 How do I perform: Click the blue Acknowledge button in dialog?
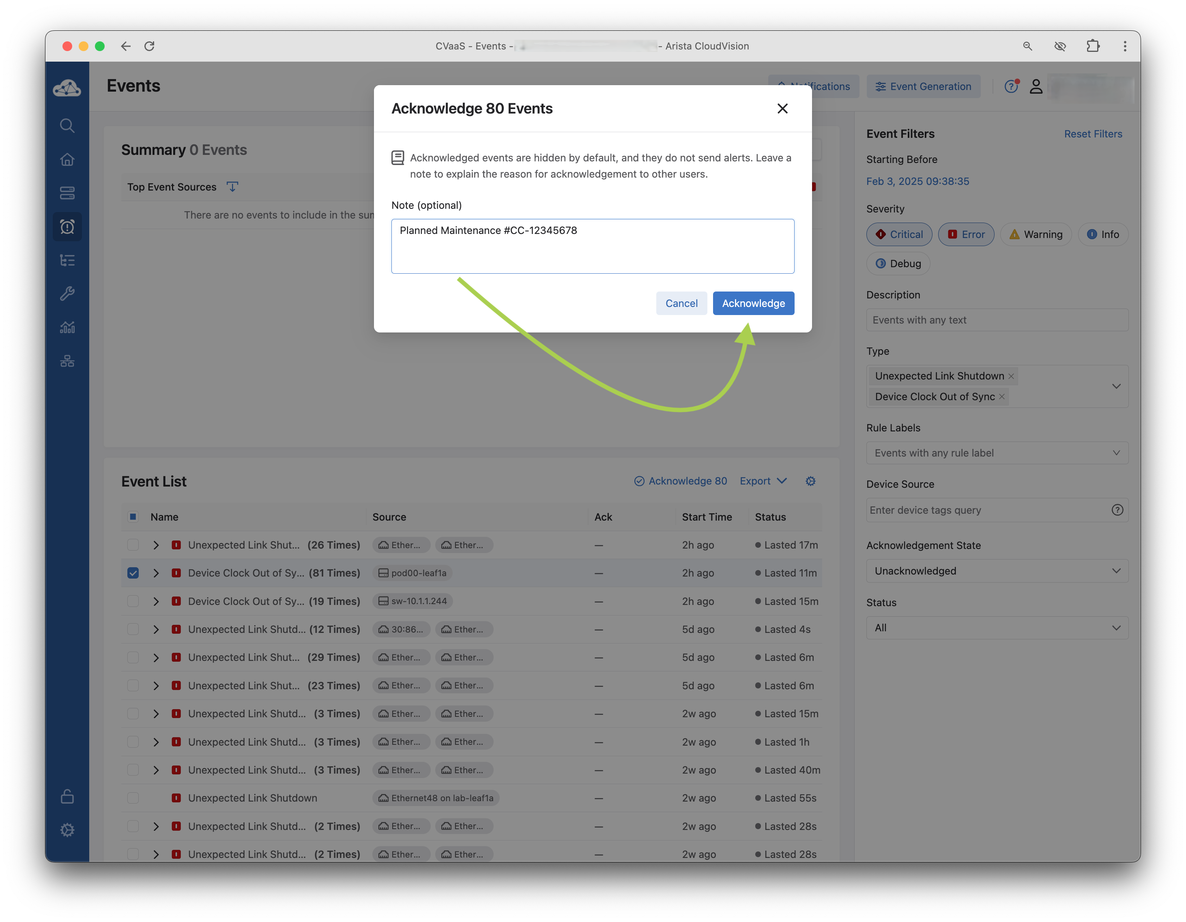[753, 303]
